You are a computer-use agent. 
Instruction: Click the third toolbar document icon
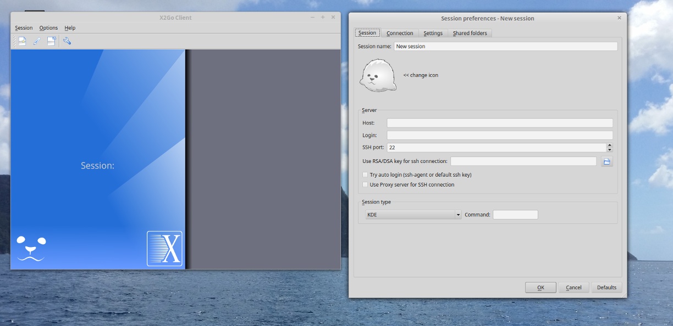(x=51, y=41)
